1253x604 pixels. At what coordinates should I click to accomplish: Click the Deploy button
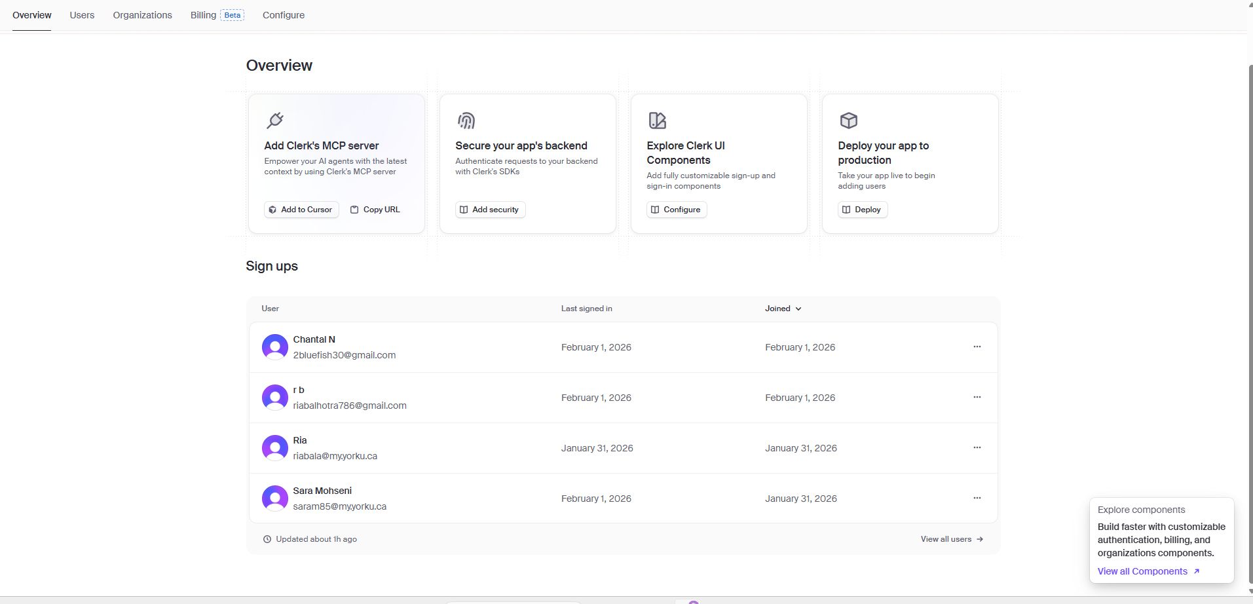(x=863, y=210)
